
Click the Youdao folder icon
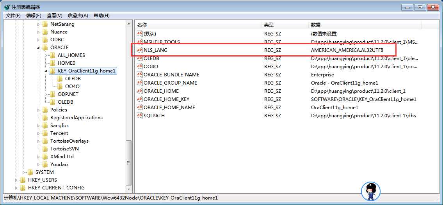45,164
